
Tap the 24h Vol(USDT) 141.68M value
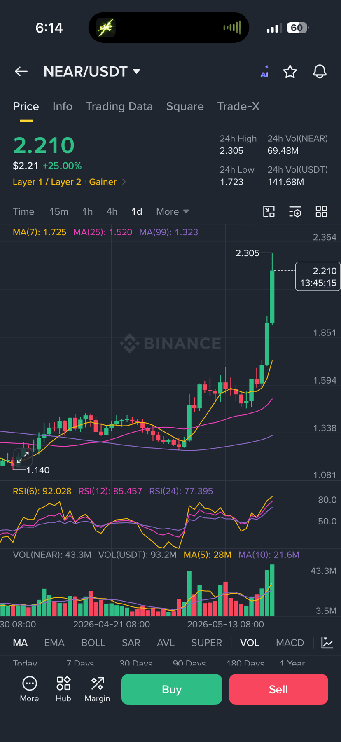[286, 182]
